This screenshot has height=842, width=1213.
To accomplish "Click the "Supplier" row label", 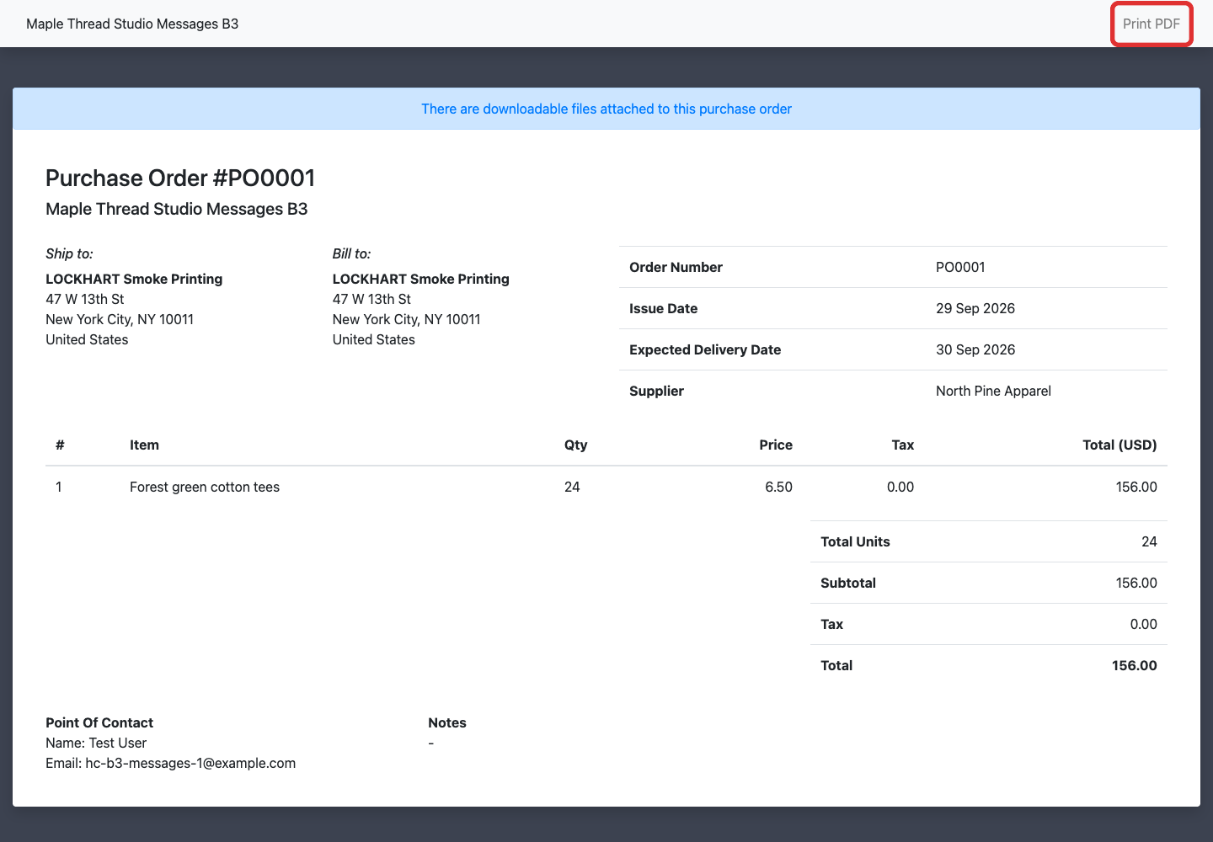I will [656, 391].
